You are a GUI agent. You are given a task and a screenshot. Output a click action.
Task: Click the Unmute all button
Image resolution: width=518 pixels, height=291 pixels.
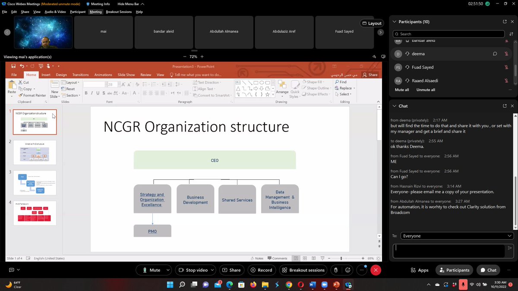(426, 90)
